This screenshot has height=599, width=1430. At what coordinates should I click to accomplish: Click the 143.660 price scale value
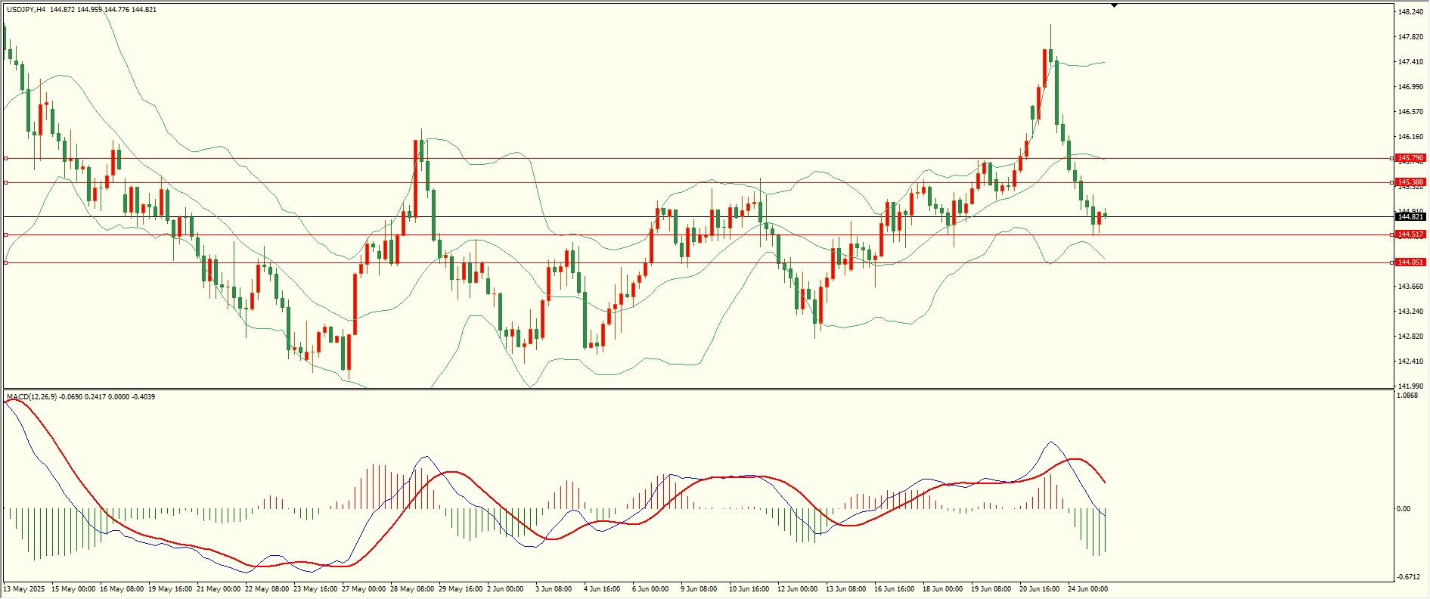(1410, 287)
